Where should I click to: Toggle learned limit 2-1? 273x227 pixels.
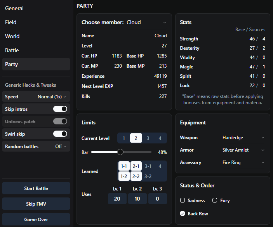(x=136, y=166)
